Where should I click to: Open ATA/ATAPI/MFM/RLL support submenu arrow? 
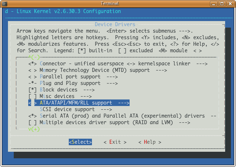pyautogui.click(x=124, y=103)
